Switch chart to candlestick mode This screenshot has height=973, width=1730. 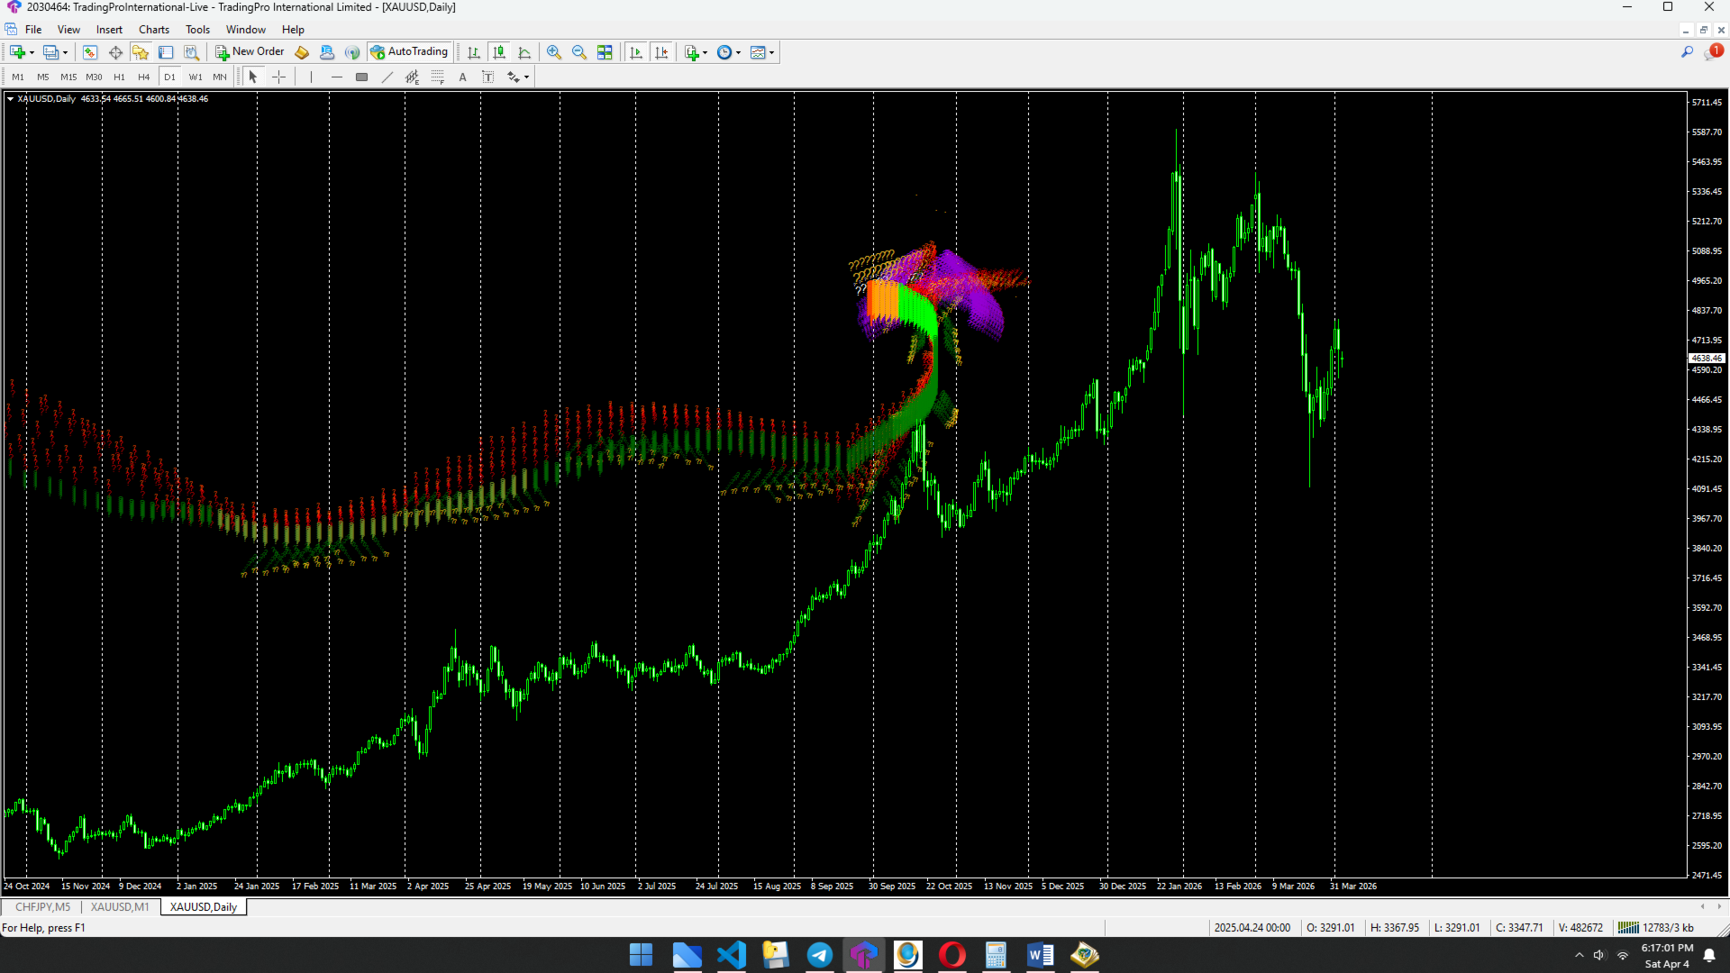point(499,52)
